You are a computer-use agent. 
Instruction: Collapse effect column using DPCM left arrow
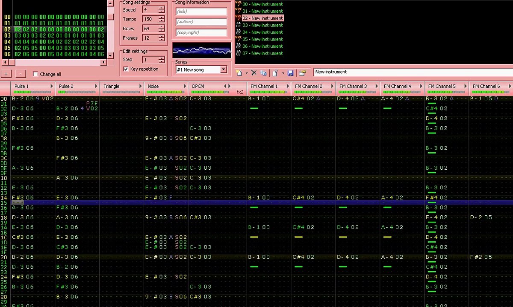tap(225, 86)
